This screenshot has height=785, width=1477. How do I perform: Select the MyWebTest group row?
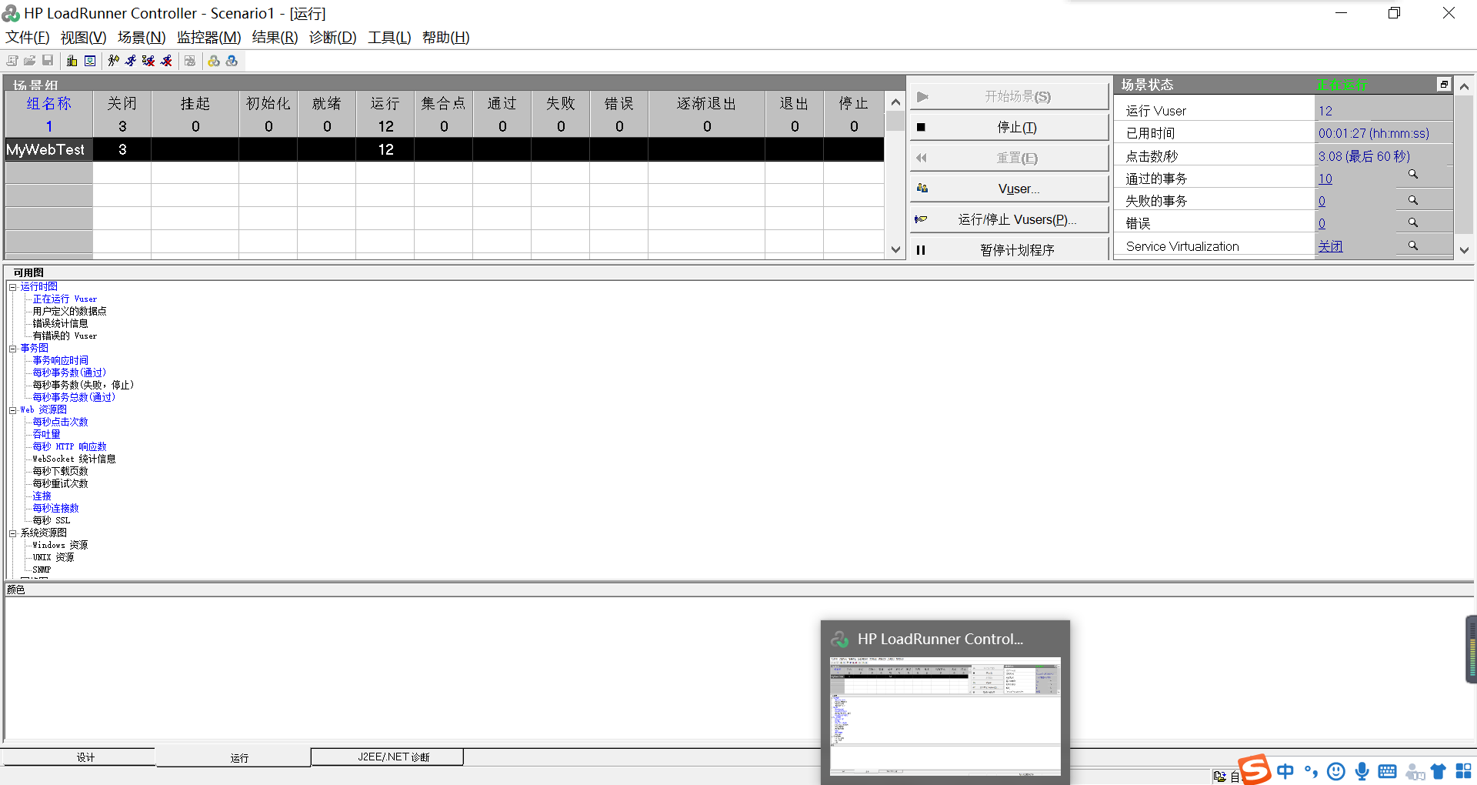(x=445, y=149)
